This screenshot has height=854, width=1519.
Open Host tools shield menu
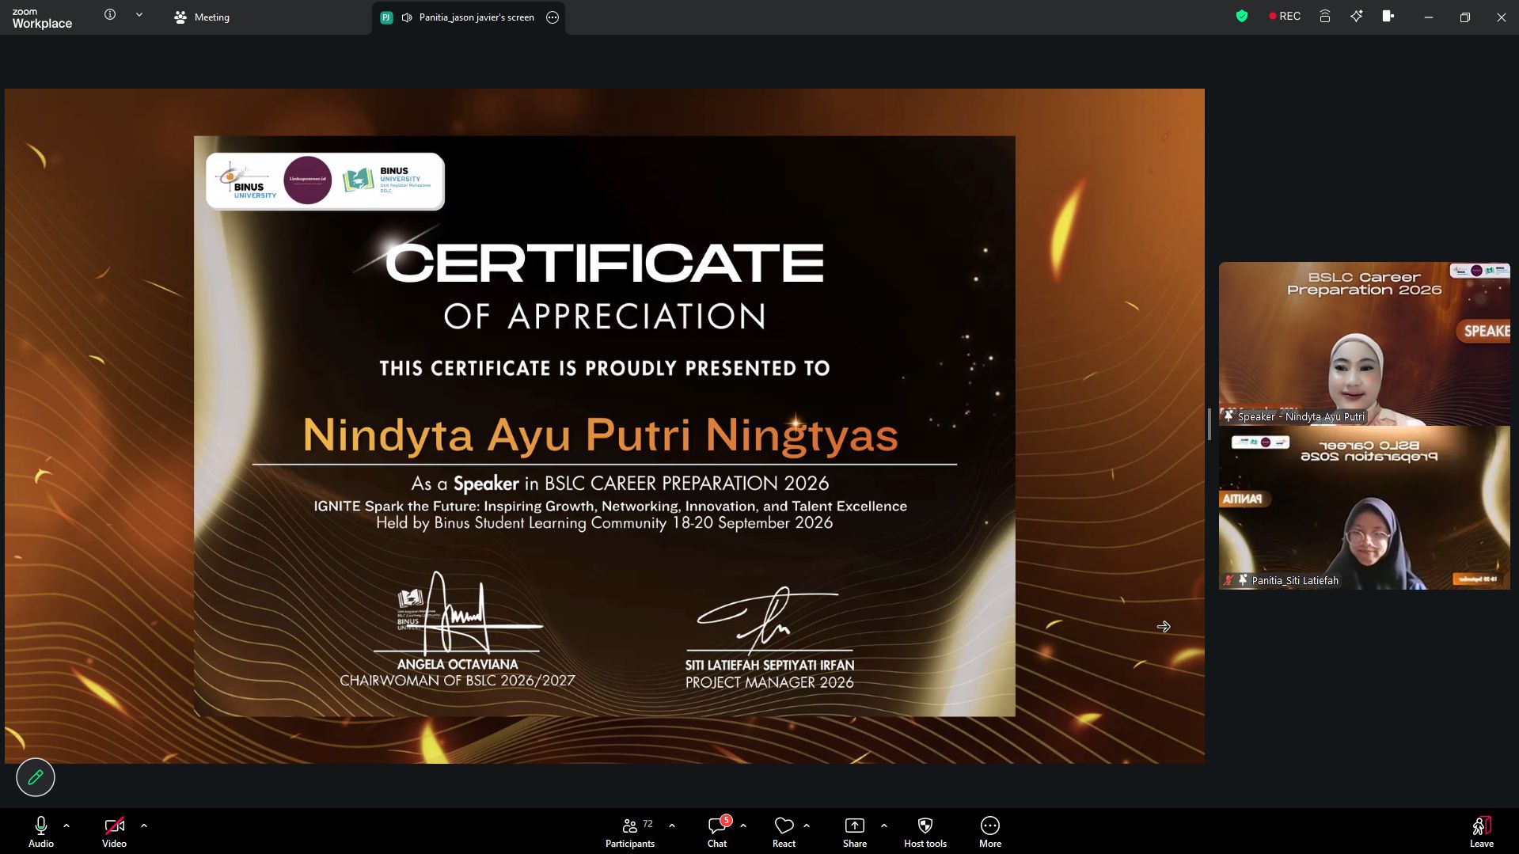pos(925,831)
